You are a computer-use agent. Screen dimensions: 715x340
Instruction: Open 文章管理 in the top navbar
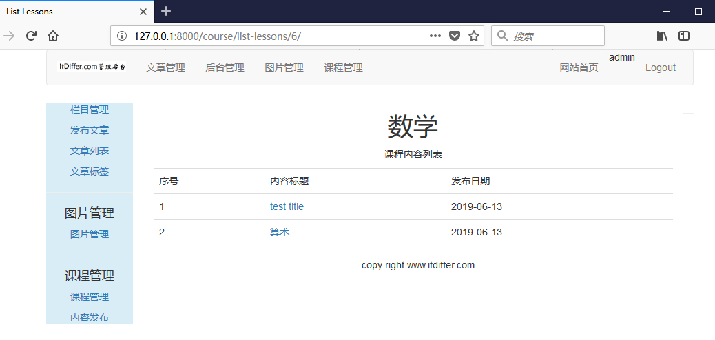coord(165,68)
